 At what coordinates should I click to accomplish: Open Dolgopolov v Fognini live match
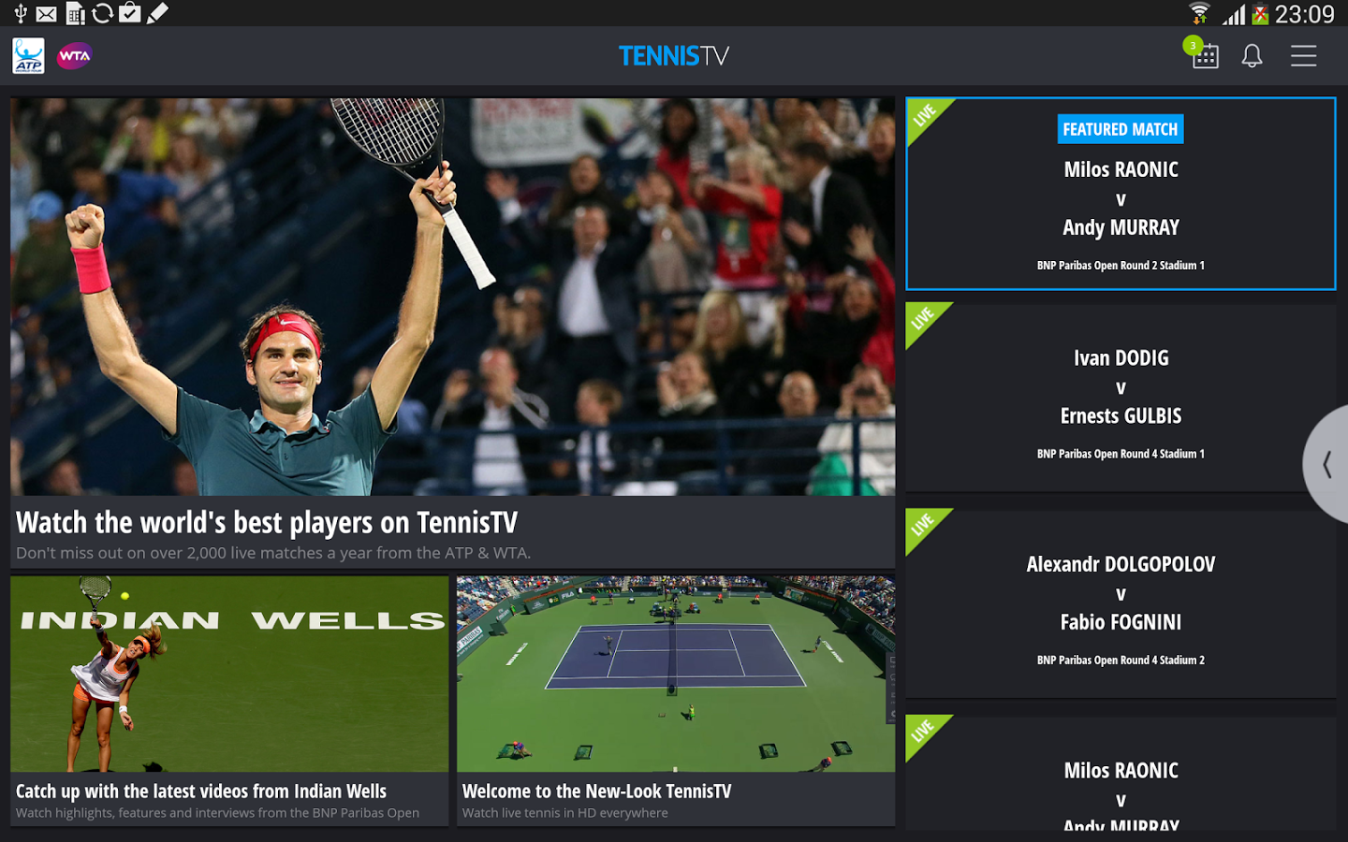[1121, 603]
